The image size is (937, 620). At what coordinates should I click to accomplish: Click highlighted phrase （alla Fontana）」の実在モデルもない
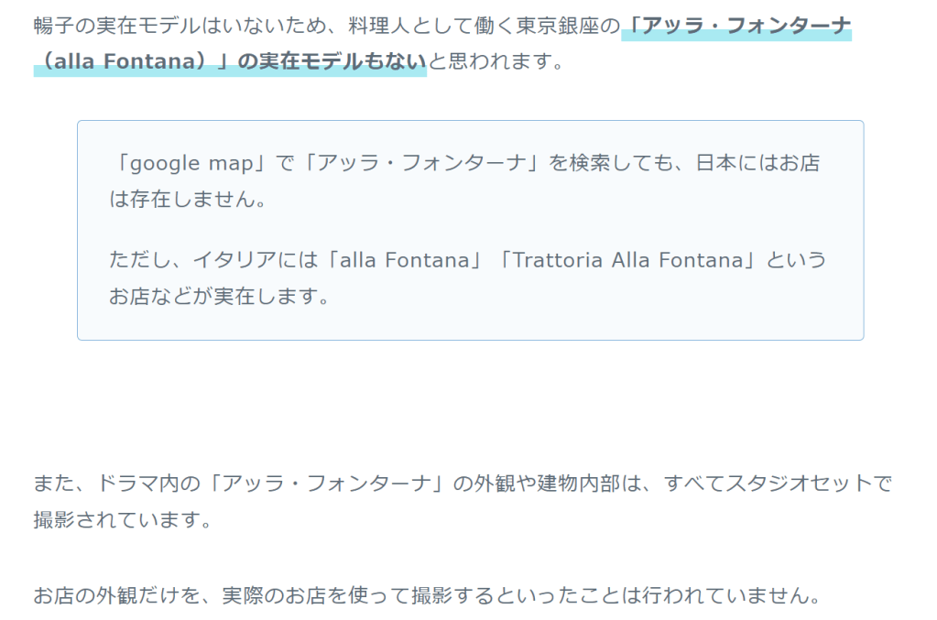click(x=230, y=62)
